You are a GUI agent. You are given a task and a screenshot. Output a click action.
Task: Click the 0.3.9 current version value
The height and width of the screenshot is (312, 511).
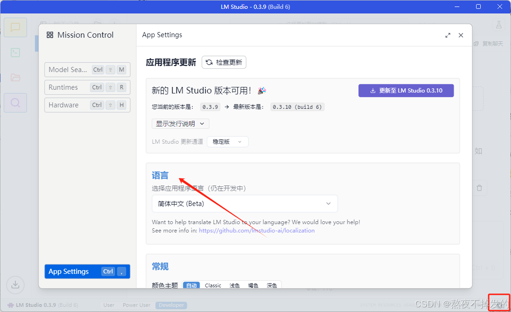point(210,107)
